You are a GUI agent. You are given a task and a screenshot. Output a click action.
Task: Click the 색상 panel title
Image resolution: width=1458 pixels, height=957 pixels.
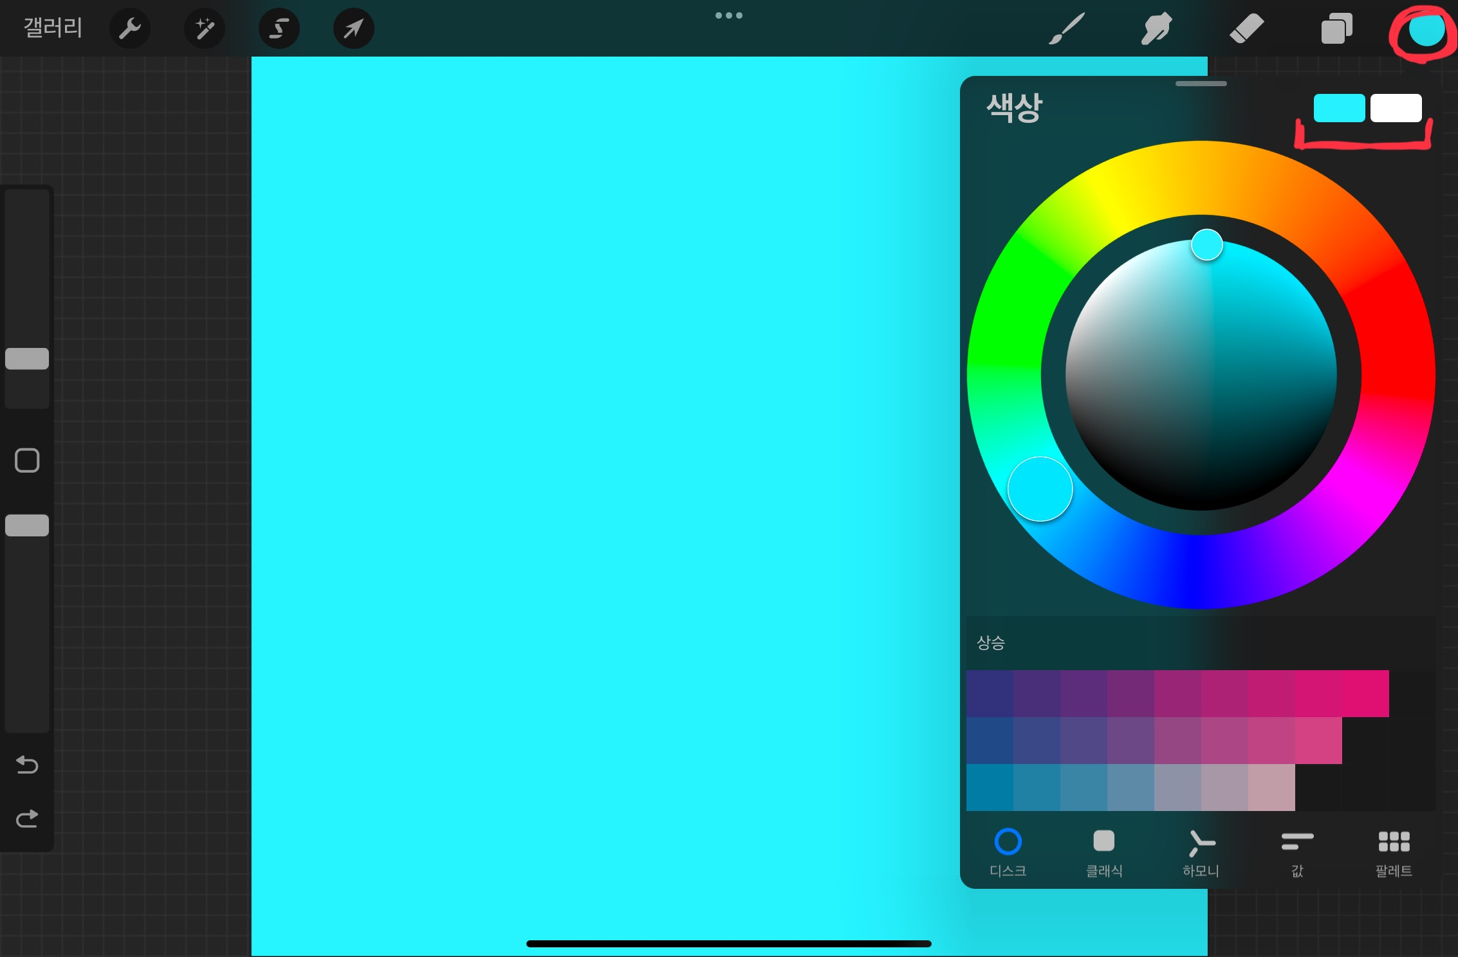coord(1014,107)
